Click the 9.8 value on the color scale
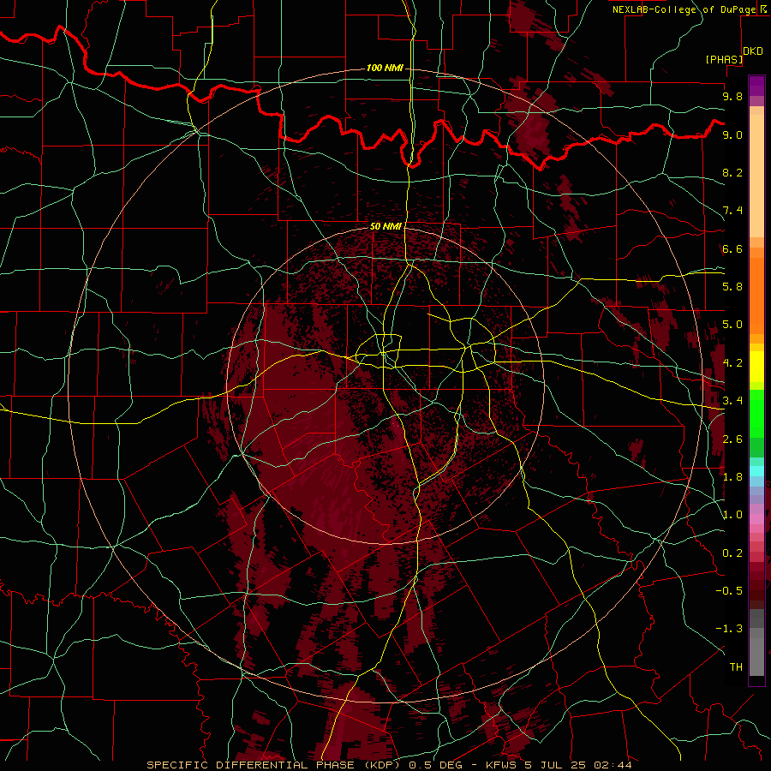 pyautogui.click(x=732, y=96)
